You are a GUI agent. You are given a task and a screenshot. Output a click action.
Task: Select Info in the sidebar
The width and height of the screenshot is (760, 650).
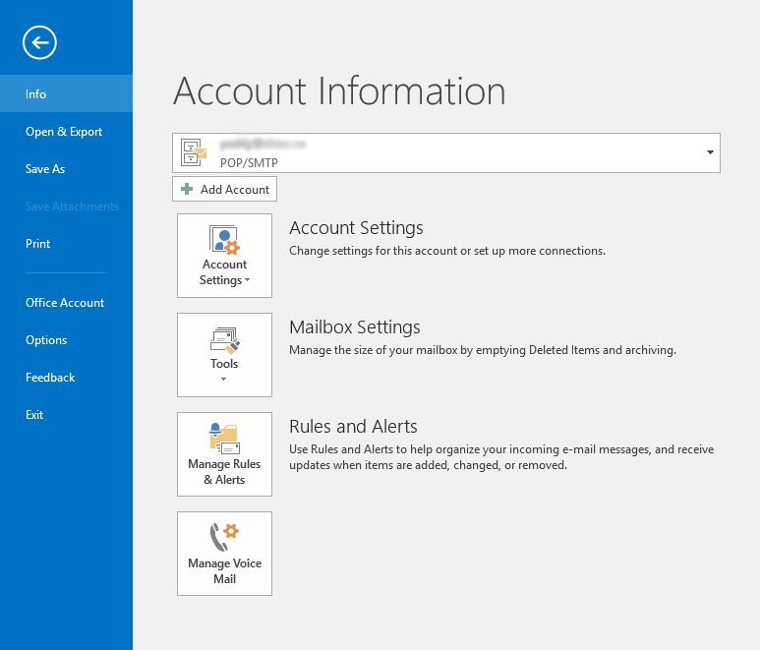[x=36, y=94]
